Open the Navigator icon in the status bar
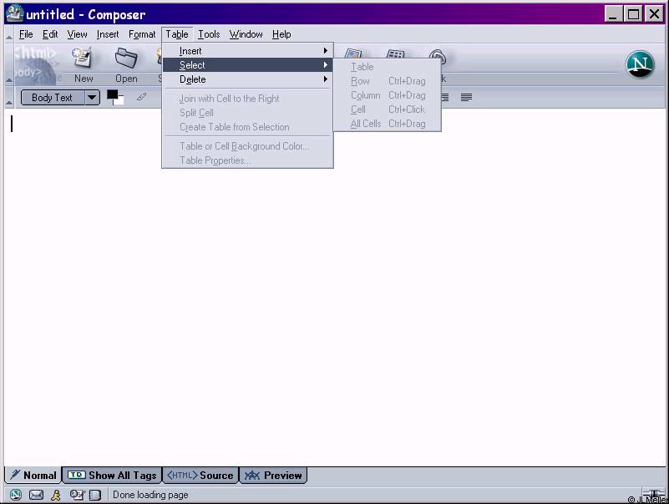Viewport: 669px width, 504px height. pyautogui.click(x=16, y=495)
